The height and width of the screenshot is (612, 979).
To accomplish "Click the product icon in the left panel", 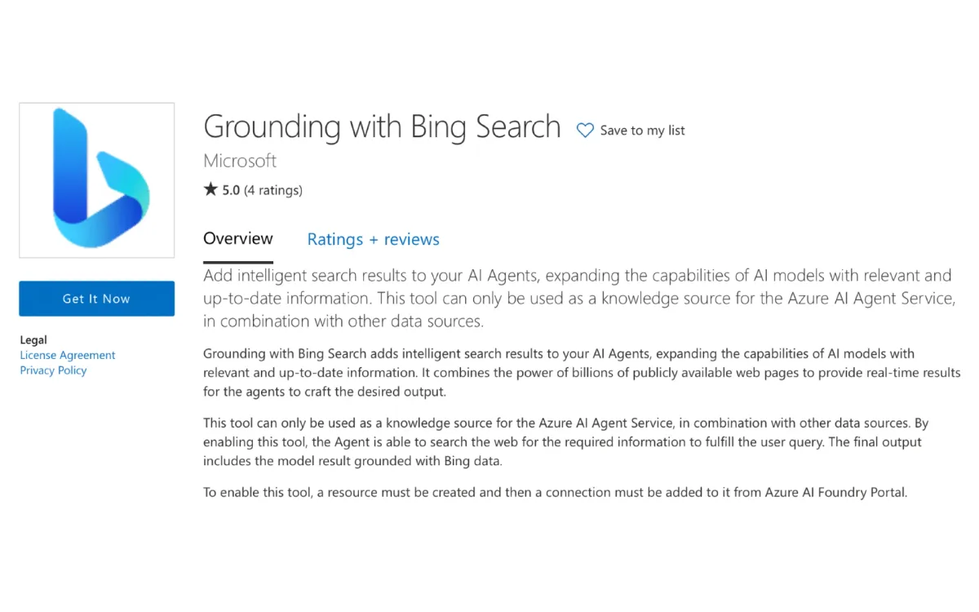I will [x=96, y=180].
